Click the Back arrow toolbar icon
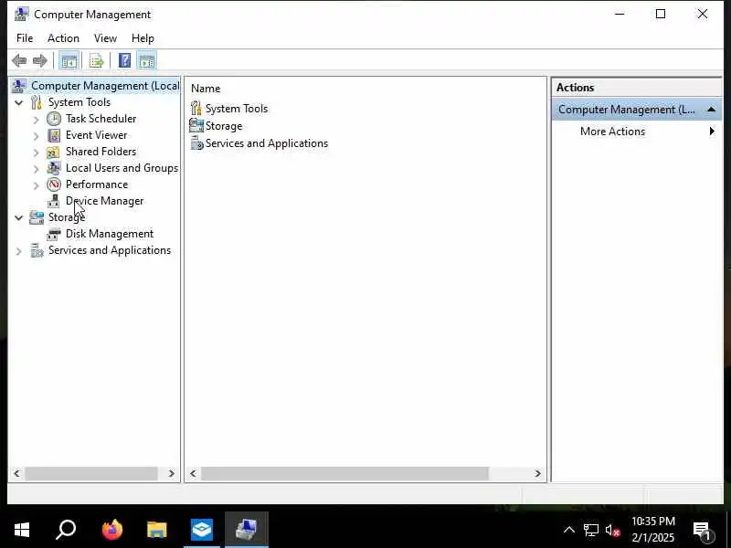 tap(19, 60)
